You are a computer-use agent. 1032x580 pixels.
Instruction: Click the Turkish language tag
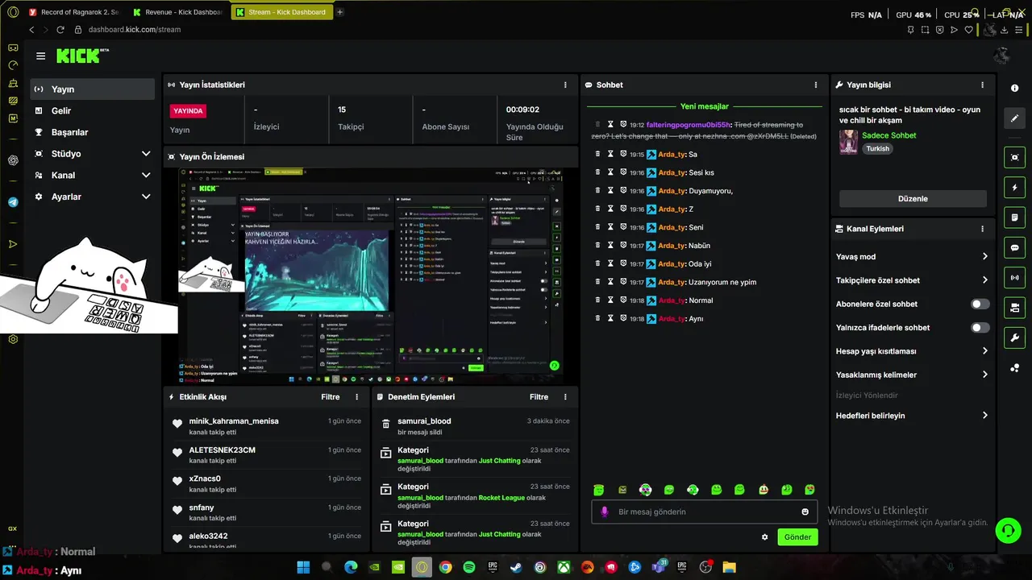[x=877, y=149]
